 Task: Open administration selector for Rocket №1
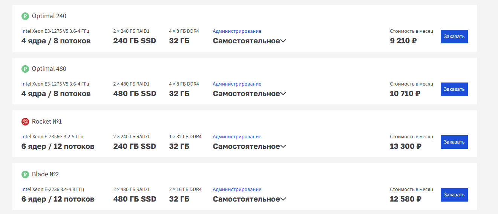(x=249, y=146)
